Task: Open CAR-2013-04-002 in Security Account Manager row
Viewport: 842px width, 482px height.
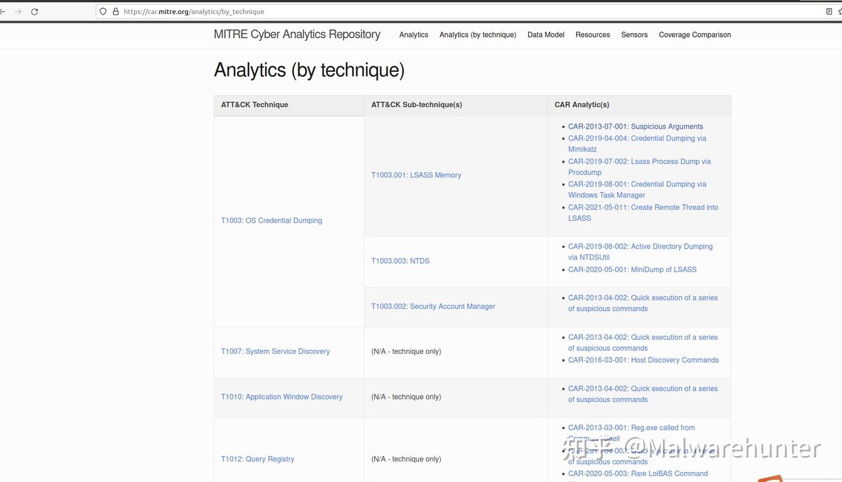Action: coord(643,303)
